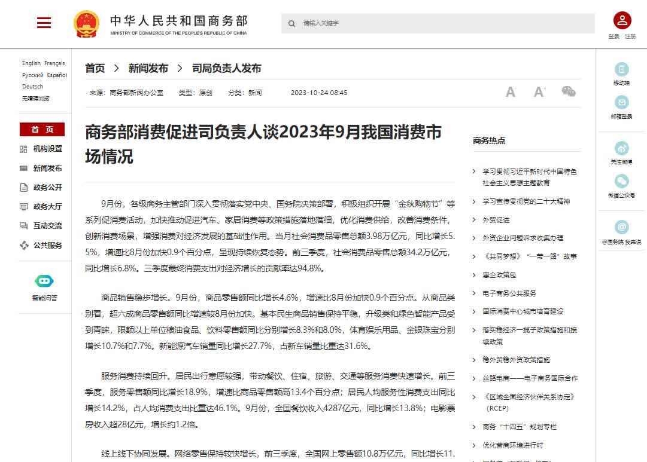Open the red hamburger menu
This screenshot has height=462, width=647.
44,23
